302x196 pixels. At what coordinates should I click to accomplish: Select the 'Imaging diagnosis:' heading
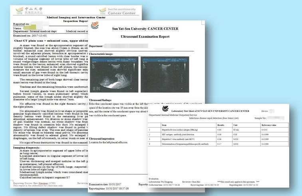click(x=27, y=147)
